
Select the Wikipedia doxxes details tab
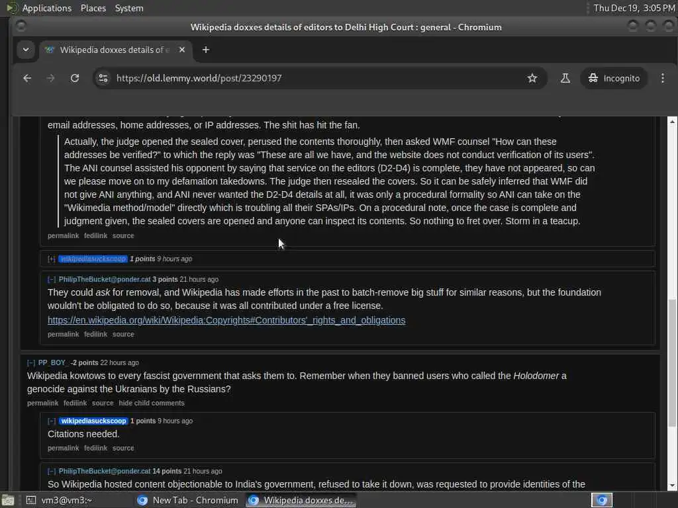tap(115, 50)
